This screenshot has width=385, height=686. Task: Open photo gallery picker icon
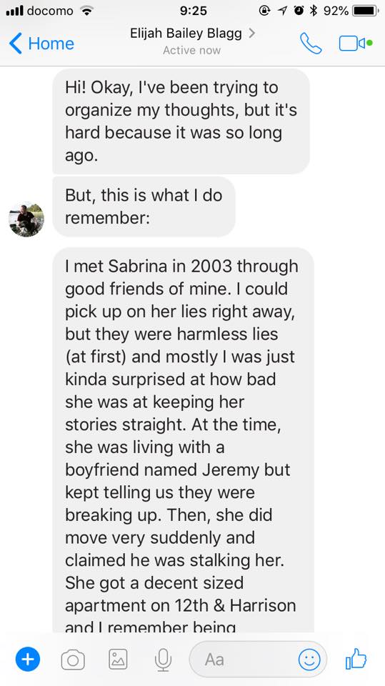click(x=118, y=660)
